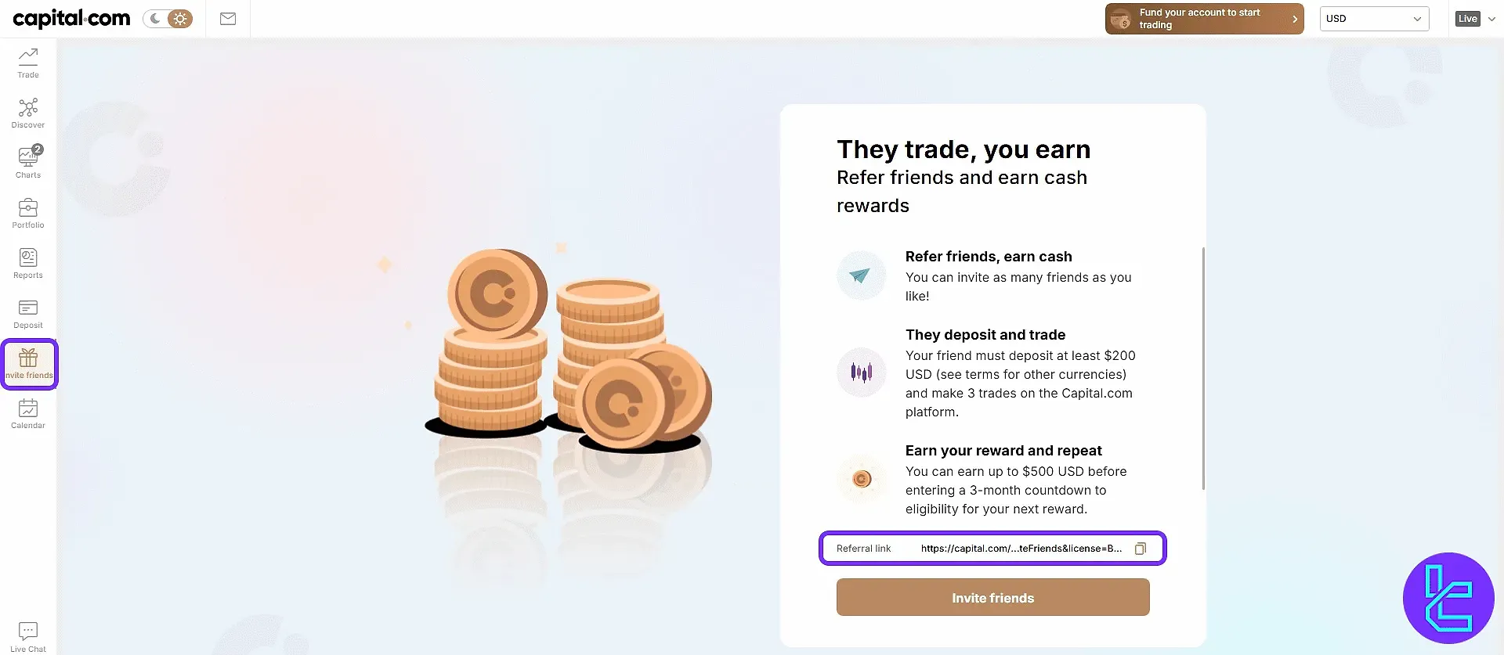The height and width of the screenshot is (655, 1504).
Task: Copy the referral link
Action: 1141,549
